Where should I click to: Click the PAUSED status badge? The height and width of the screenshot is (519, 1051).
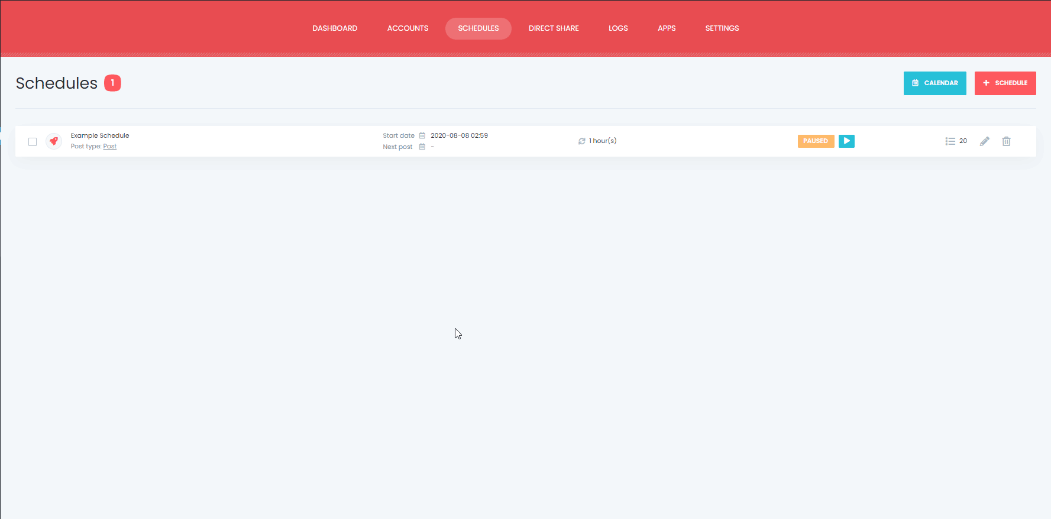tap(816, 141)
